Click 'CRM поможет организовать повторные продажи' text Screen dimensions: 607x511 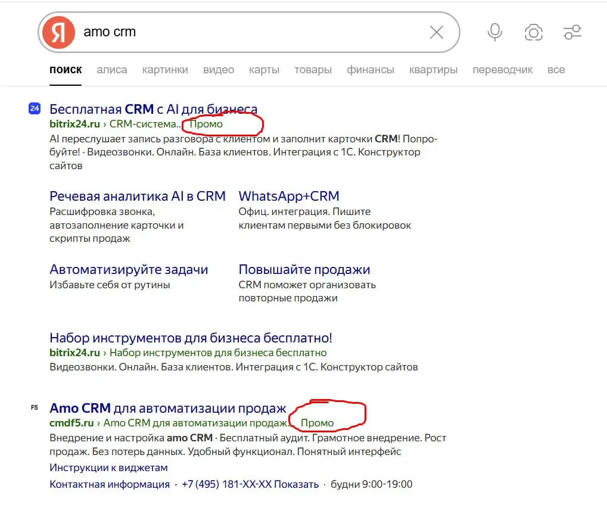(307, 291)
